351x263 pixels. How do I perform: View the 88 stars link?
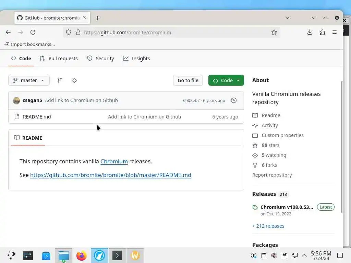pyautogui.click(x=270, y=145)
